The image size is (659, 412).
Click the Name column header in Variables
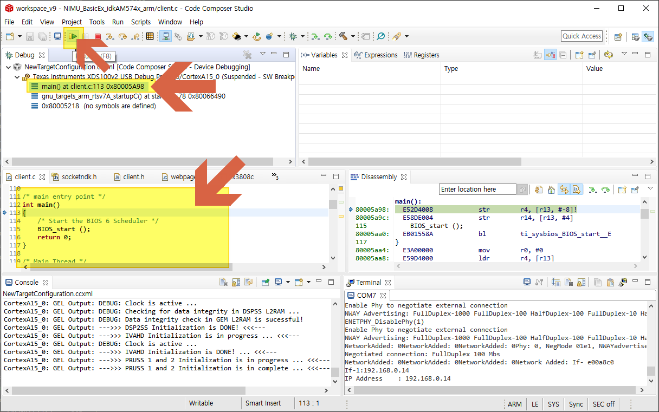[x=369, y=69]
